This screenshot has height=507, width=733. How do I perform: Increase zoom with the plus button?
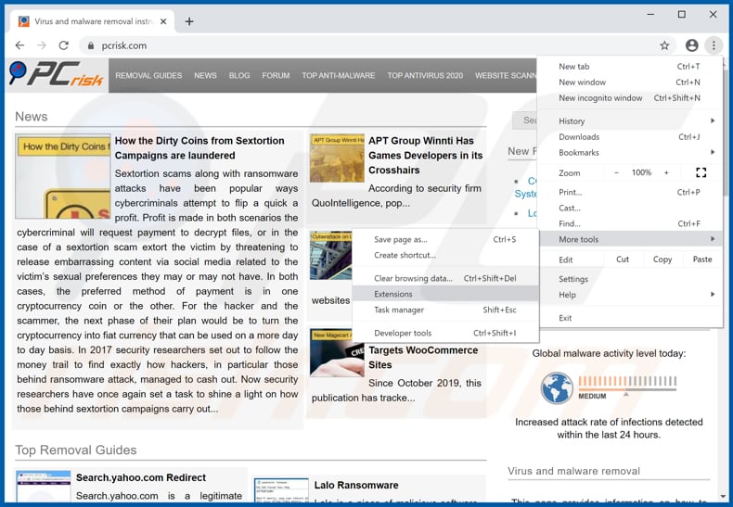666,172
